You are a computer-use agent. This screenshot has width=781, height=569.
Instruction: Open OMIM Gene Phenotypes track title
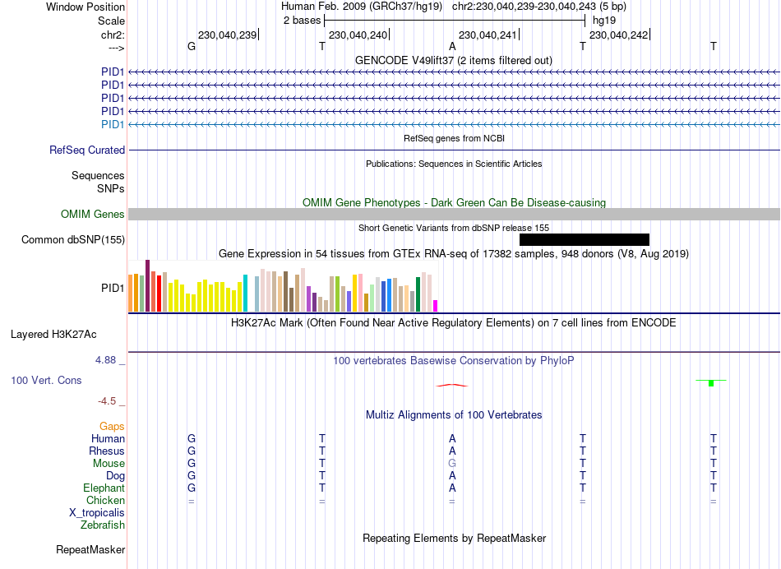pyautogui.click(x=454, y=203)
